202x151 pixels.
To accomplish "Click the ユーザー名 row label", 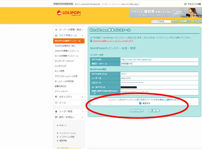I will 96,78.
